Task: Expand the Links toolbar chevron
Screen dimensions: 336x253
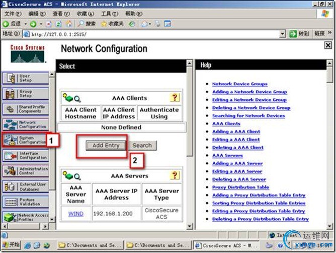Action: [329, 33]
